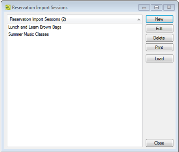
Task: Load the selected import session
Action: 159,59
